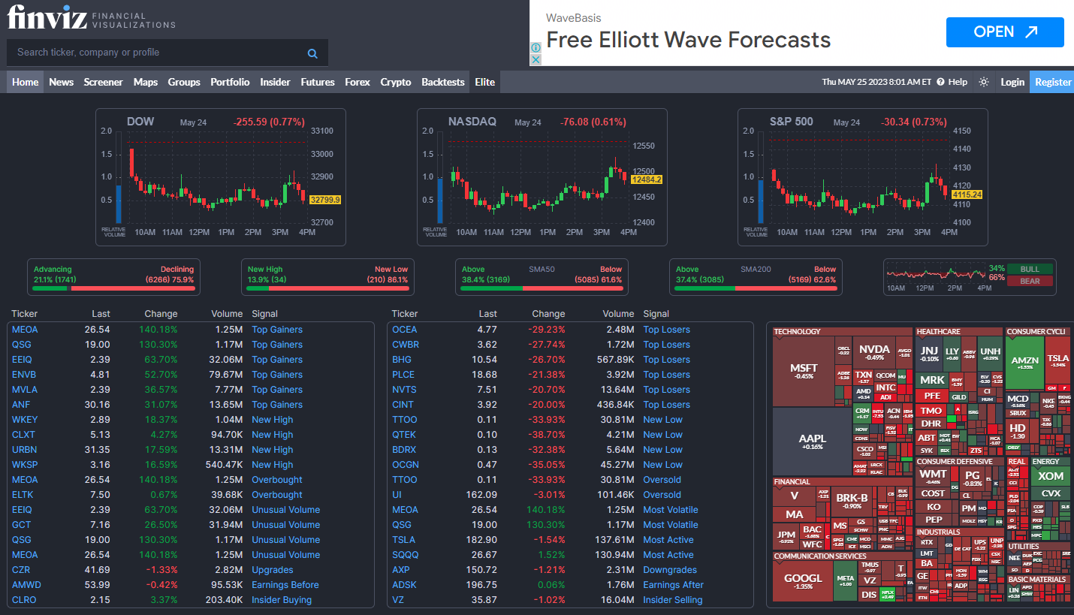Open the TSLA ticker in the Most Active row
This screenshot has height=615, width=1074.
point(403,540)
